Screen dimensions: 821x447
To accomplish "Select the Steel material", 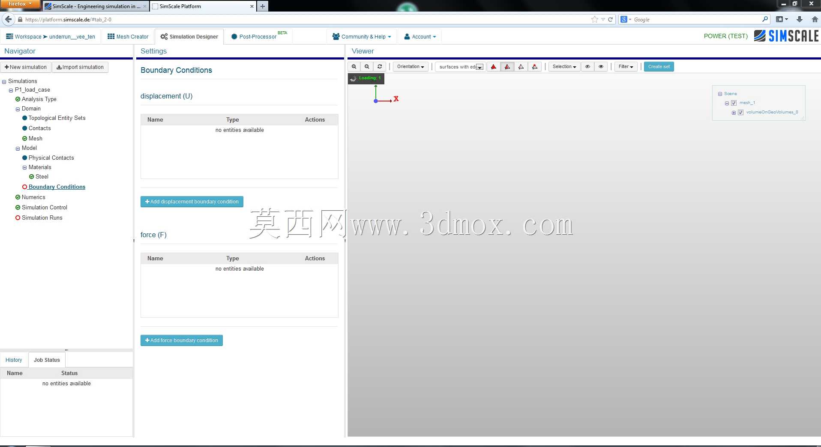I will pyautogui.click(x=42, y=177).
